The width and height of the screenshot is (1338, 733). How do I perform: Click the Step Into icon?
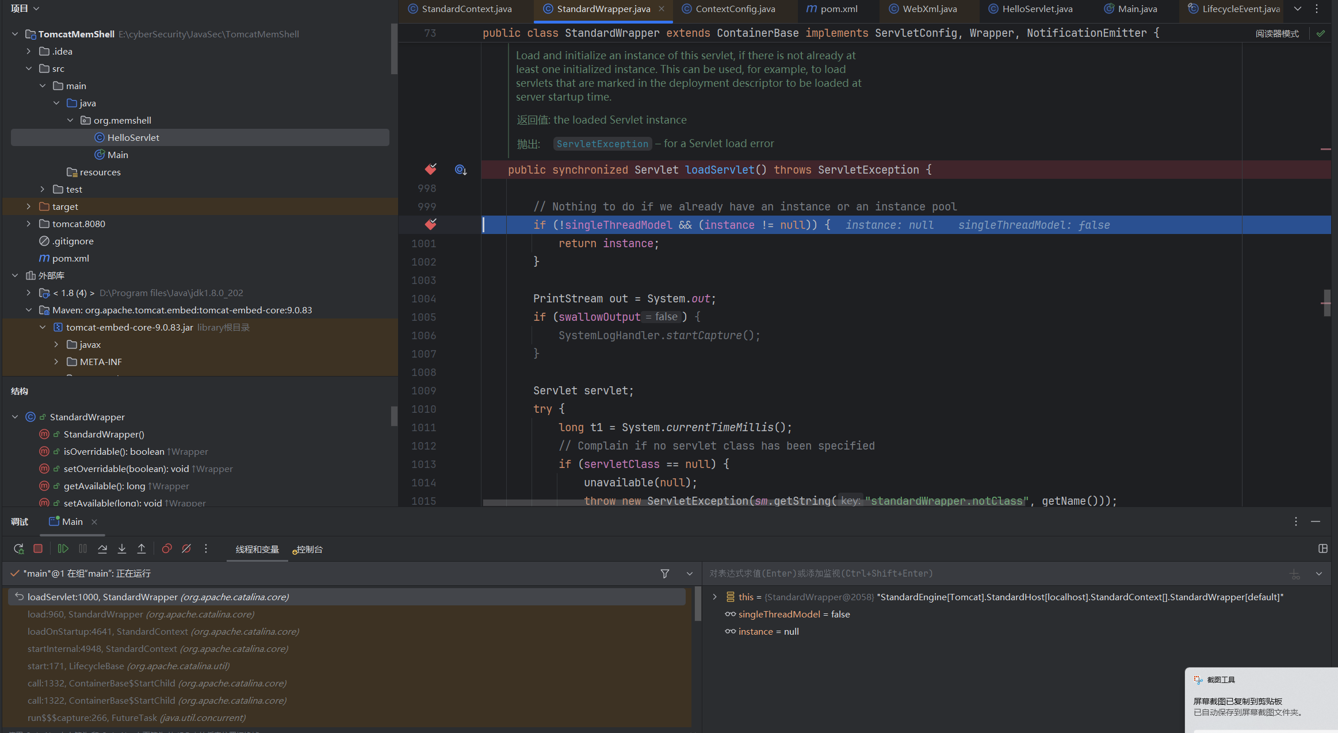tap(122, 549)
